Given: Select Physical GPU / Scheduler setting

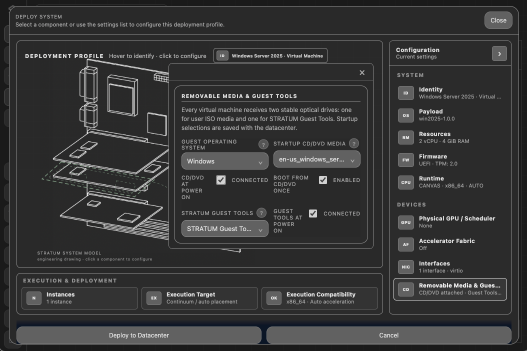Looking at the screenshot, I should 450,222.
